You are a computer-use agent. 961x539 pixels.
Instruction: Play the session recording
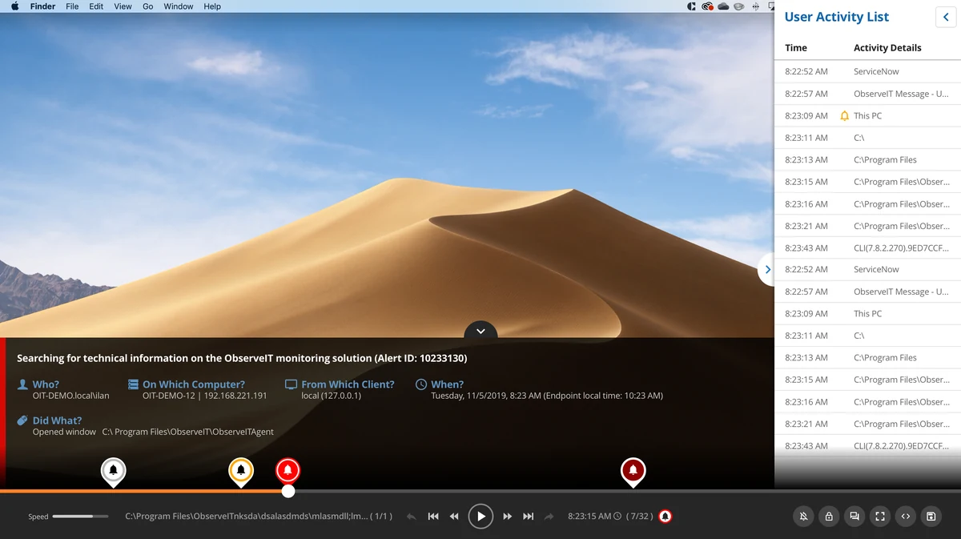point(480,517)
